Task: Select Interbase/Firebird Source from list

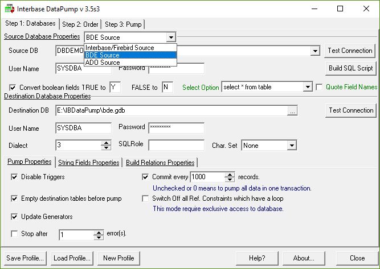Action: (x=120, y=48)
